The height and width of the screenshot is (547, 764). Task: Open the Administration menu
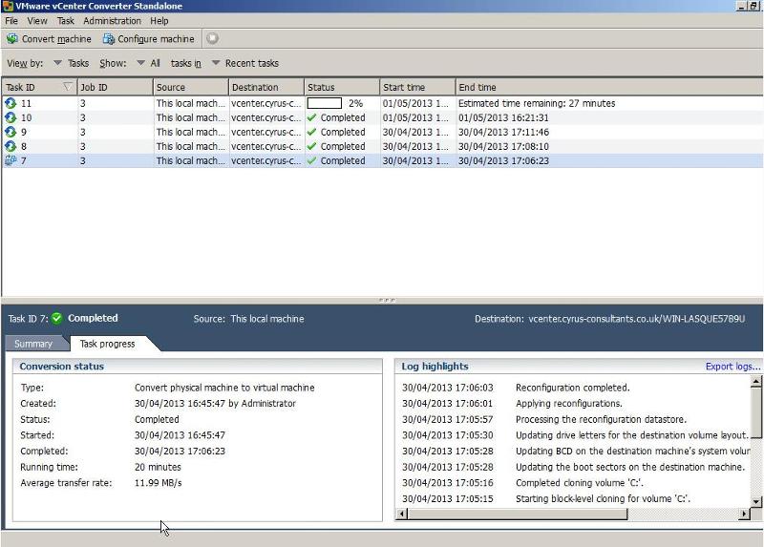coord(112,20)
